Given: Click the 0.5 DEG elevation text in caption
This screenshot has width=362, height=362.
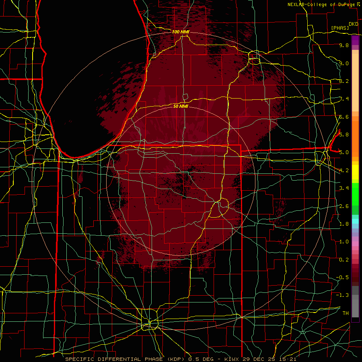Looking at the screenshot, I should tap(201, 359).
